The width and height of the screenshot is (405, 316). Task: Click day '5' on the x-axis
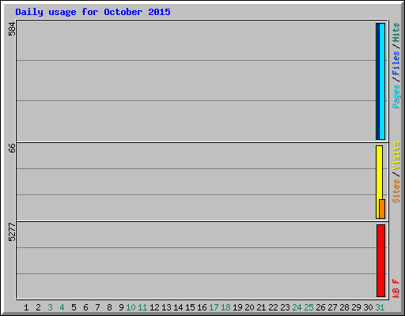(x=74, y=307)
